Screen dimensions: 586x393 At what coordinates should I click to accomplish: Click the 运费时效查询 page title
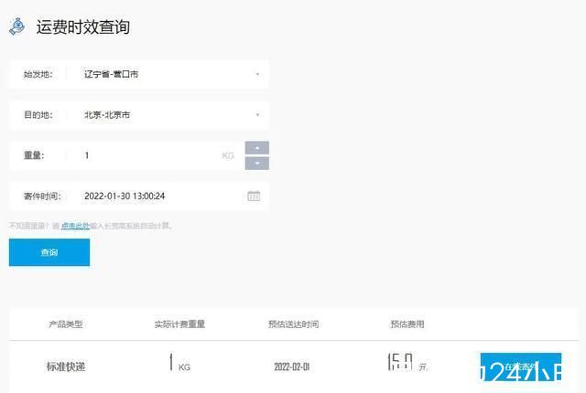pyautogui.click(x=83, y=27)
